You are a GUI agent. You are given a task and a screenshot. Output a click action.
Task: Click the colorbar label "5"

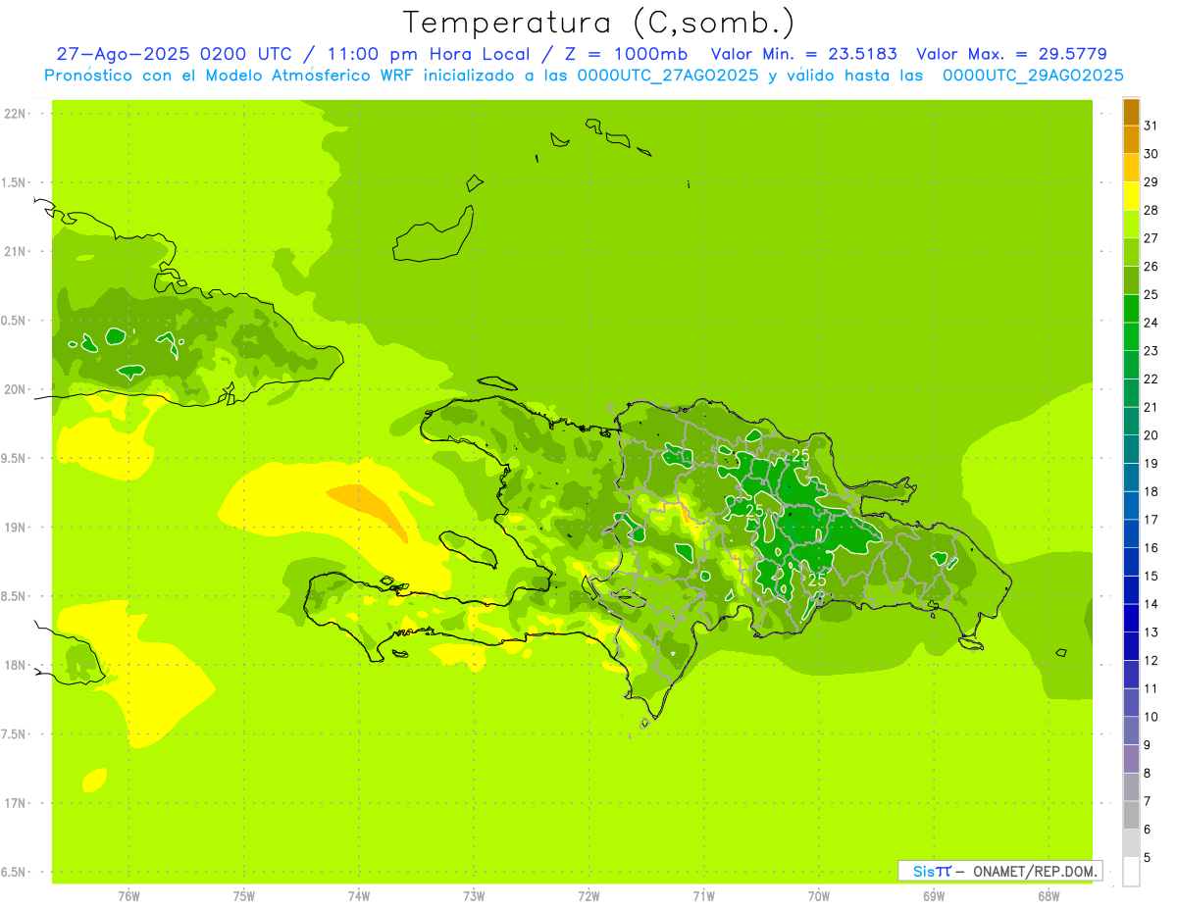1149,858
